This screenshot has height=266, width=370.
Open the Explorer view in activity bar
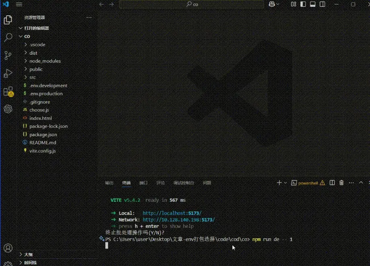8,20
